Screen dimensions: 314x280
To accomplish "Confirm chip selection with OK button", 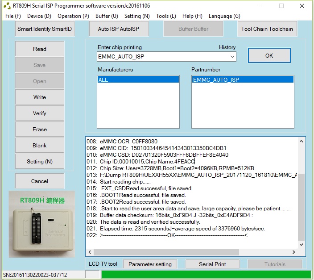I will (x=269, y=55).
